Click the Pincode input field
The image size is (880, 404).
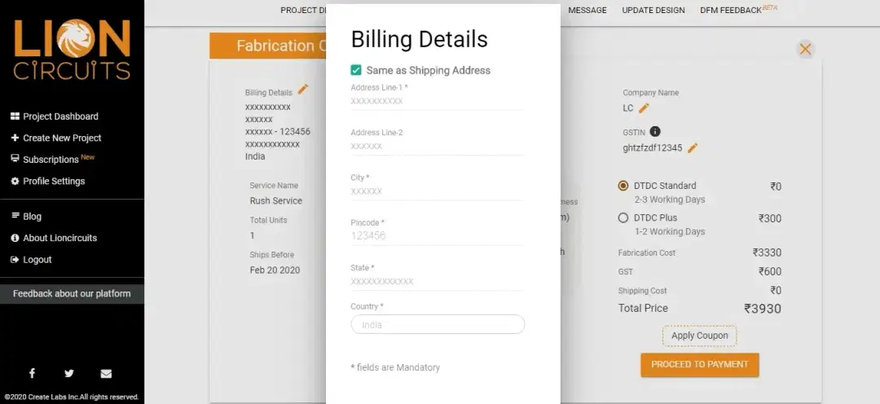point(438,236)
